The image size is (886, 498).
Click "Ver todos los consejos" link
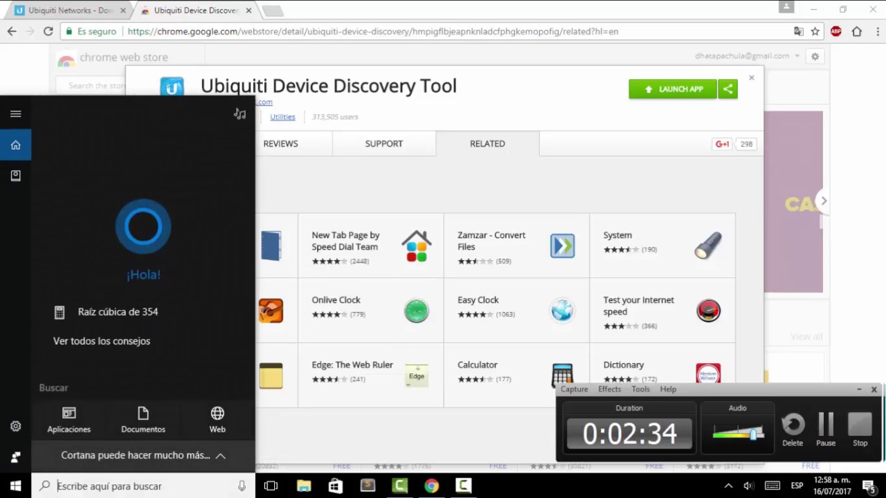(x=102, y=341)
